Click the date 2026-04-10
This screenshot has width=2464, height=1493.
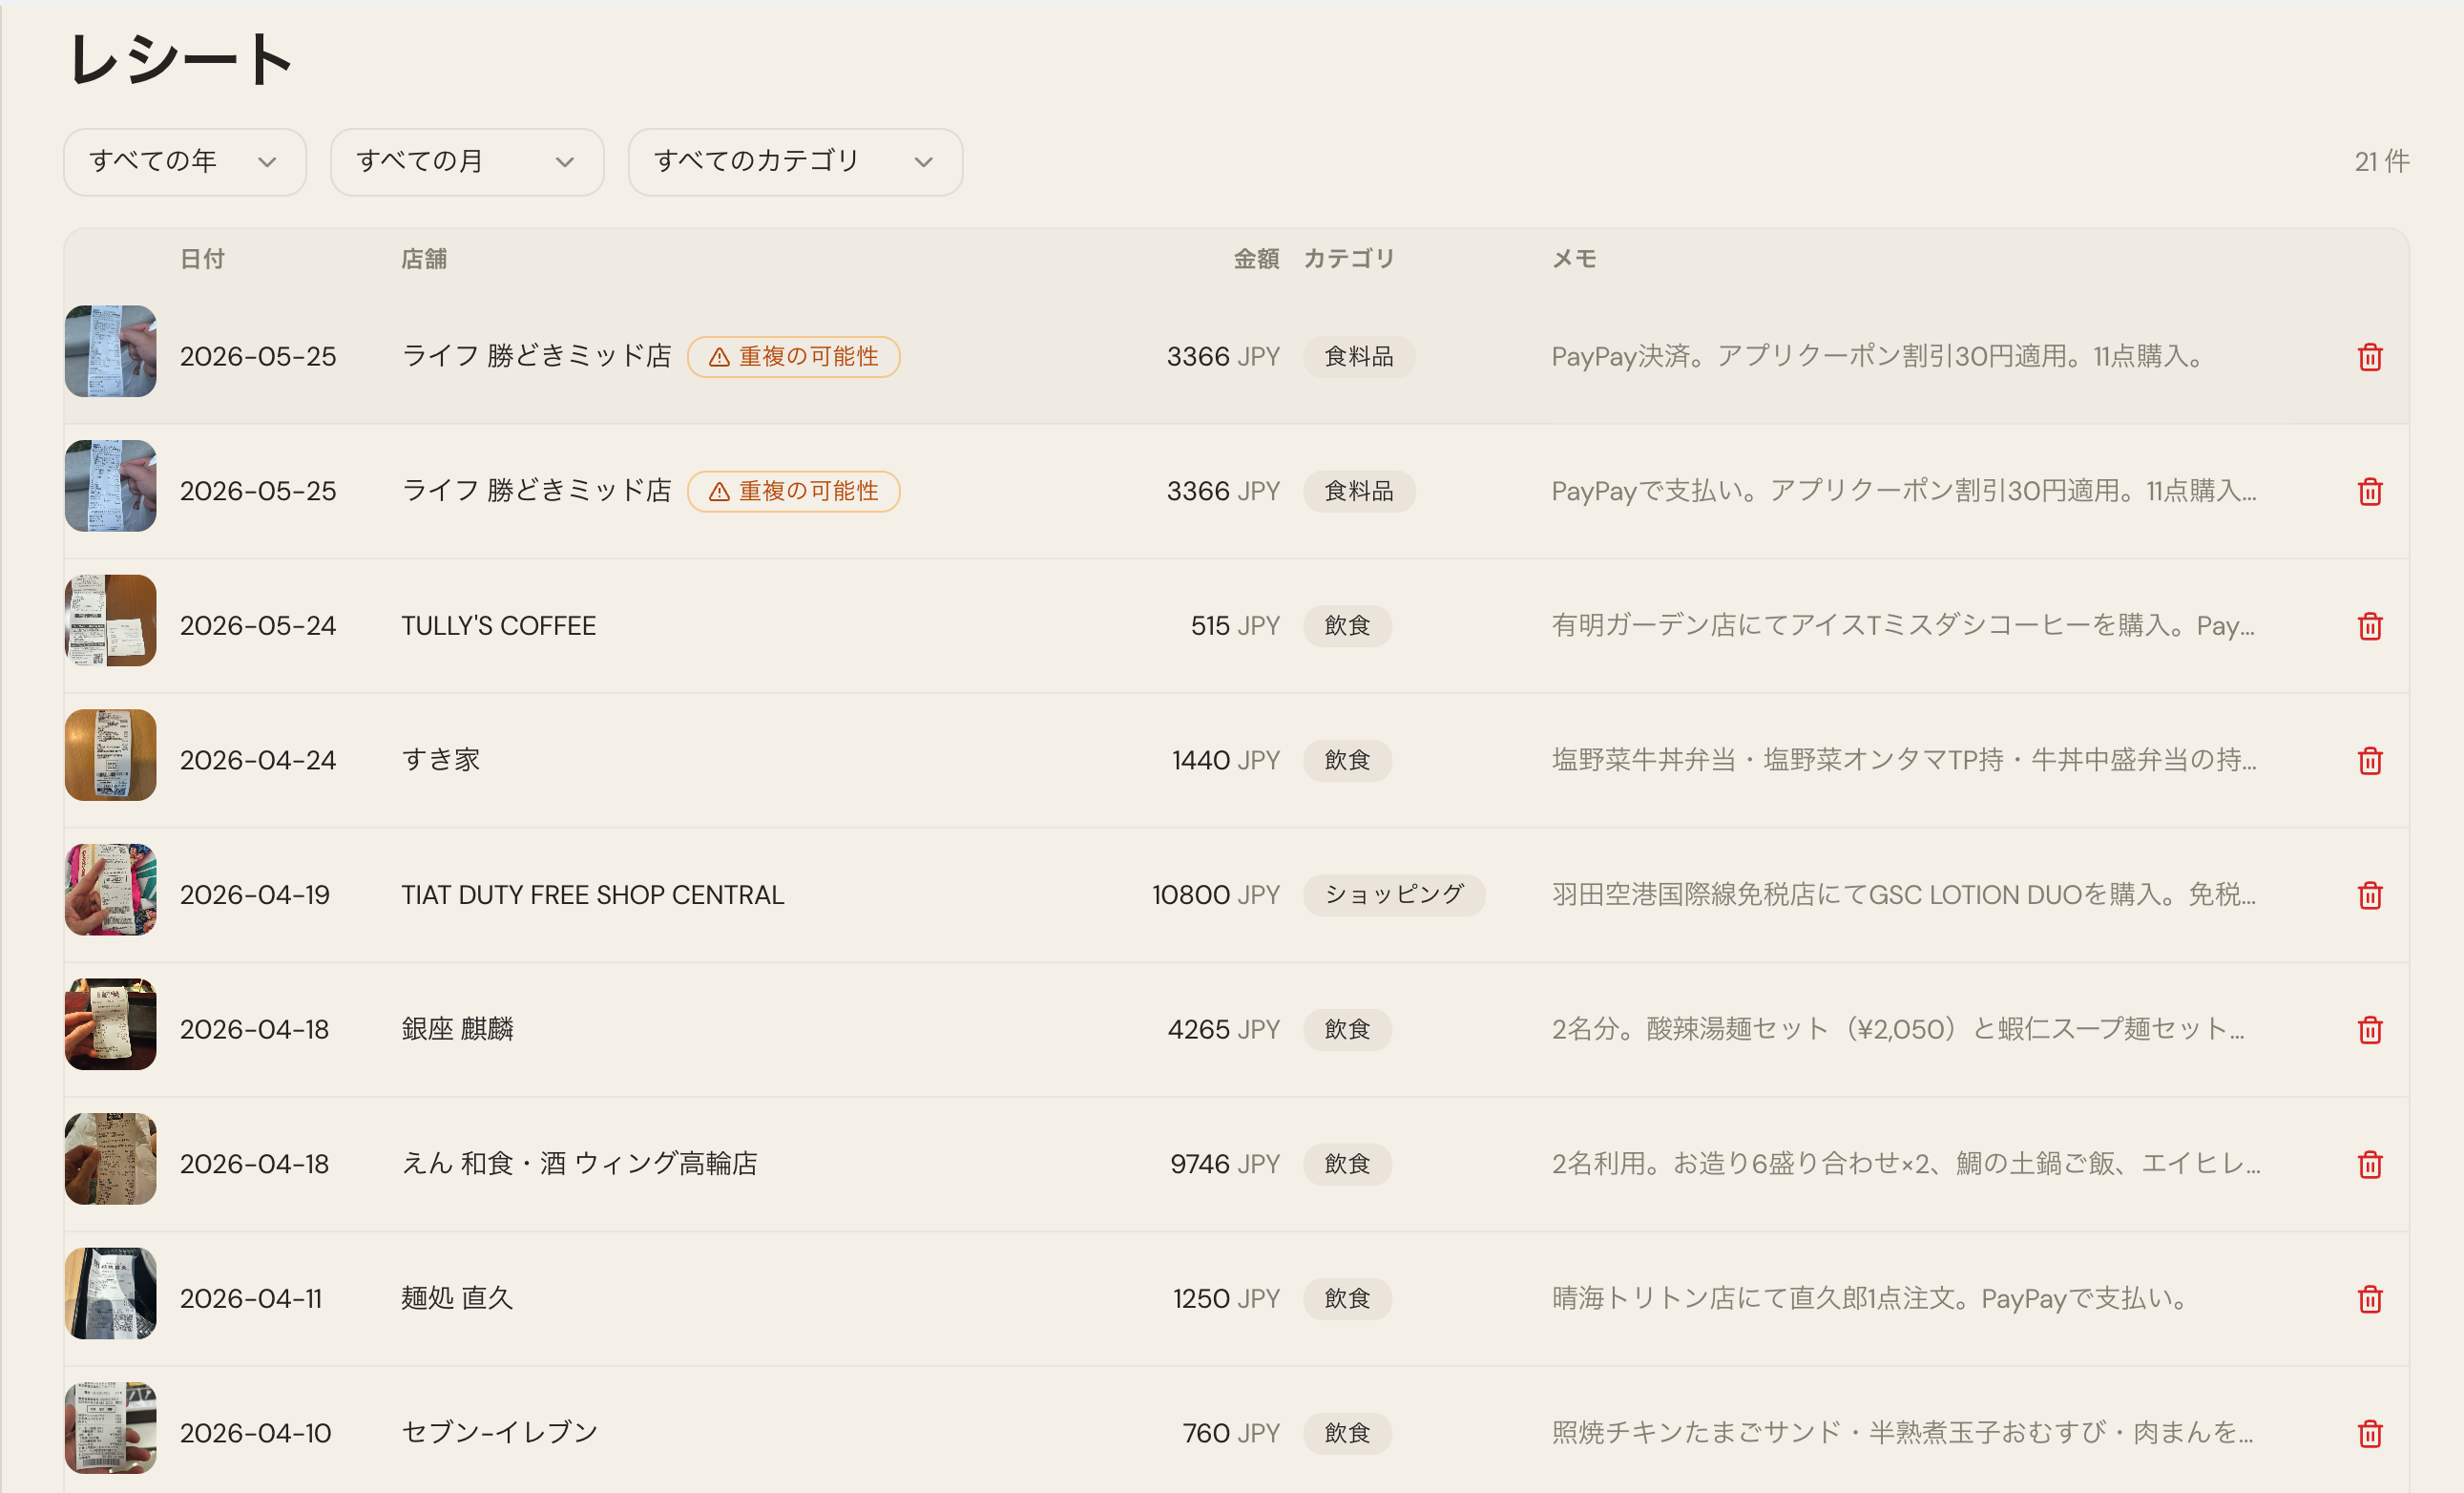(x=256, y=1434)
